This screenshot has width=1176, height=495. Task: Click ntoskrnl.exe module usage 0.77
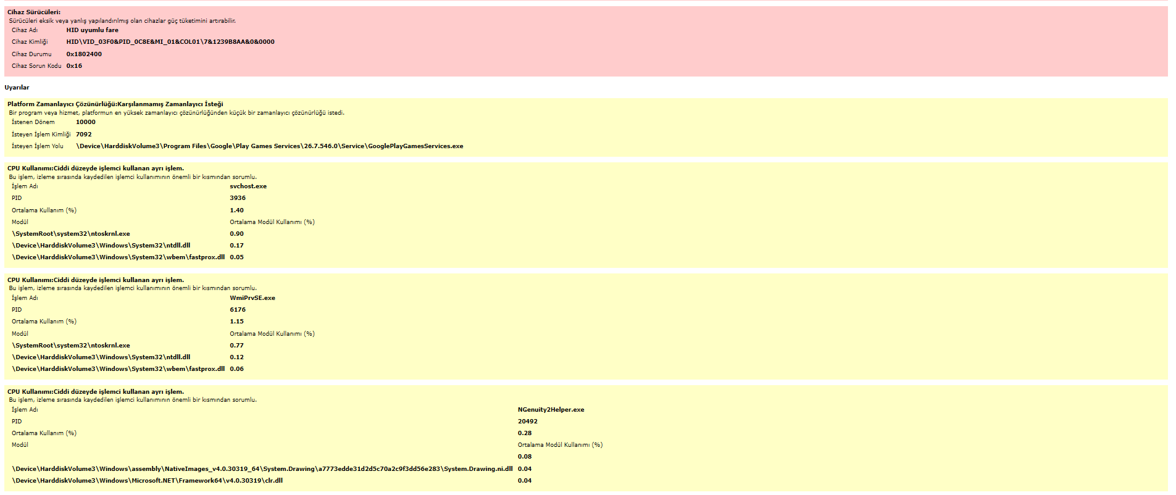click(x=236, y=346)
